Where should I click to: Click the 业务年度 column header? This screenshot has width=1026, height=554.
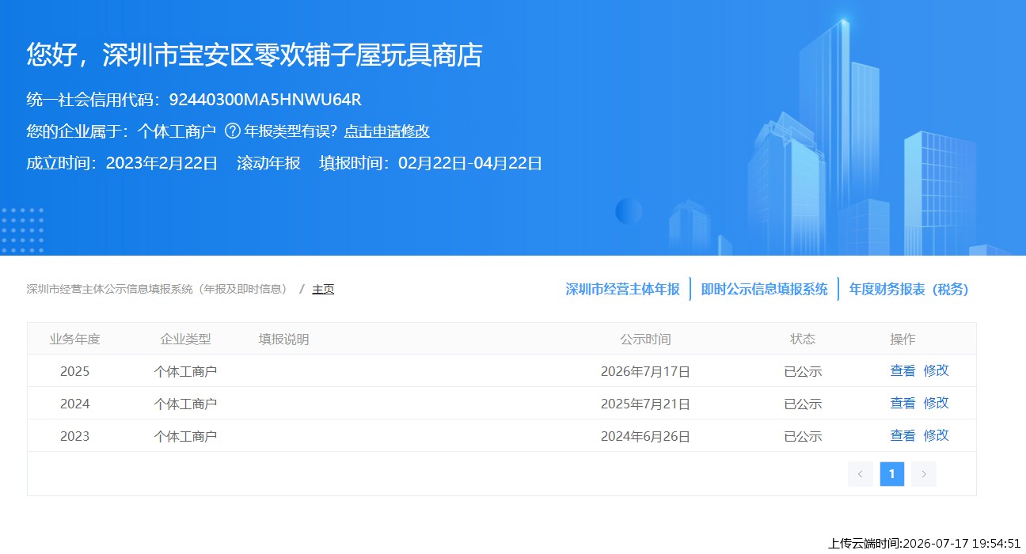click(x=75, y=340)
